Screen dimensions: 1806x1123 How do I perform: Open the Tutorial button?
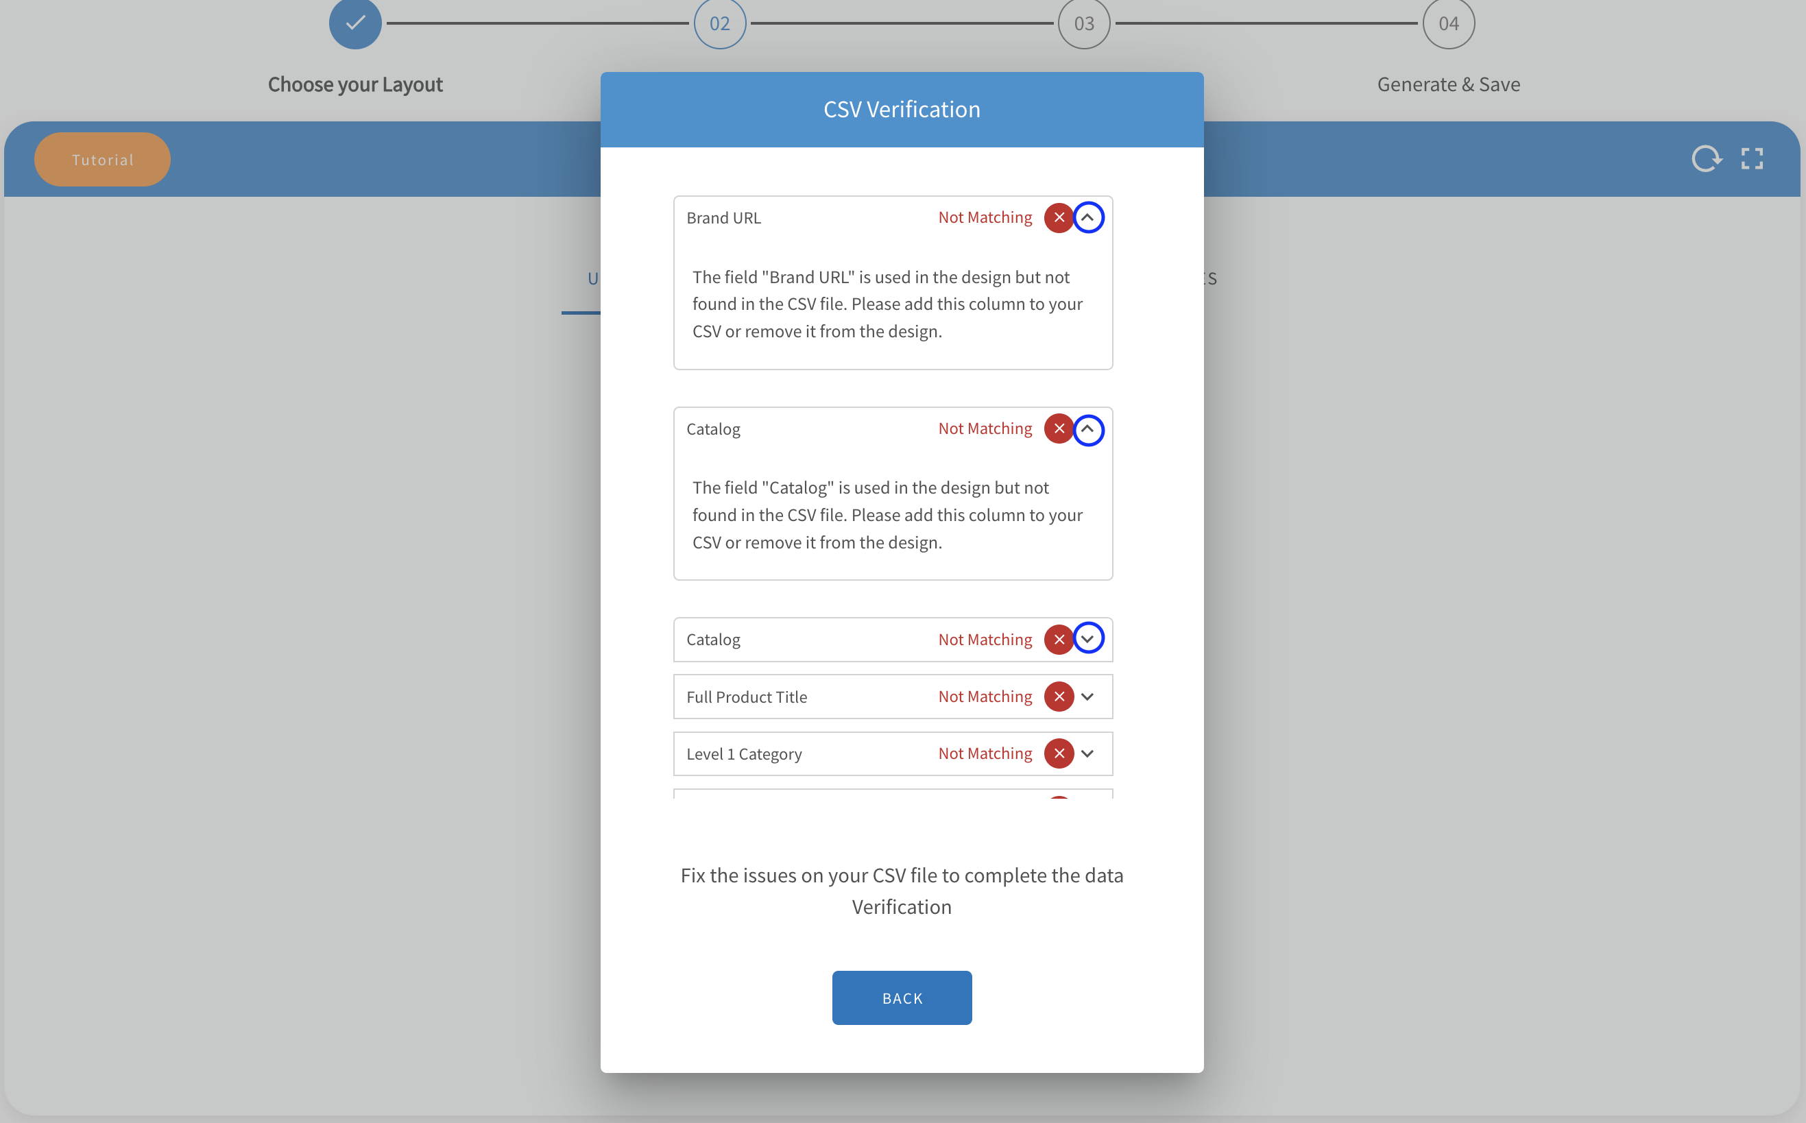(x=102, y=160)
